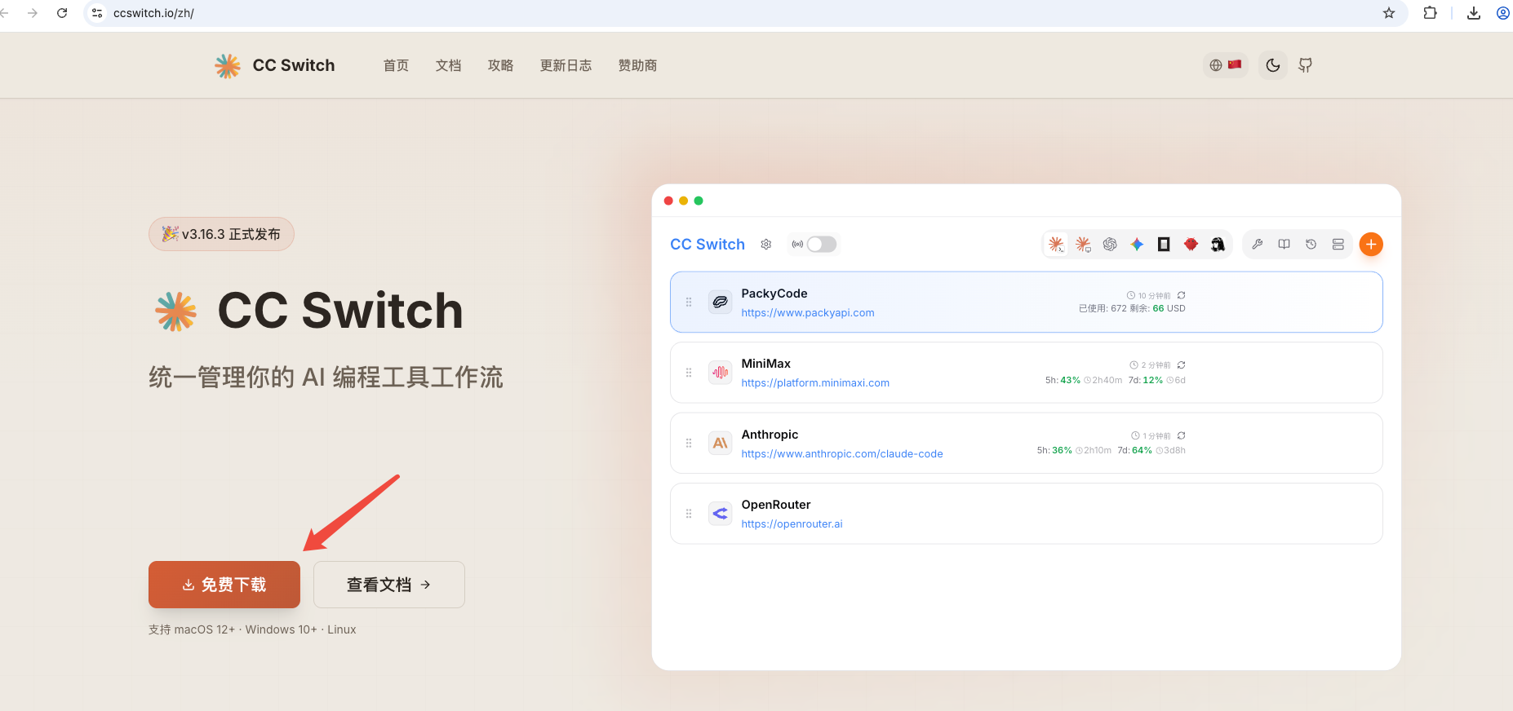Open docs via 查看文档 button

pos(389,585)
